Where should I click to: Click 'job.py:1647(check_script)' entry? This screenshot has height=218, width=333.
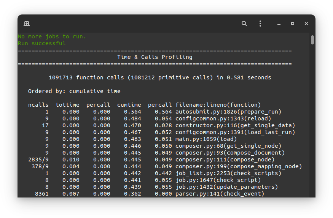(x=218, y=180)
